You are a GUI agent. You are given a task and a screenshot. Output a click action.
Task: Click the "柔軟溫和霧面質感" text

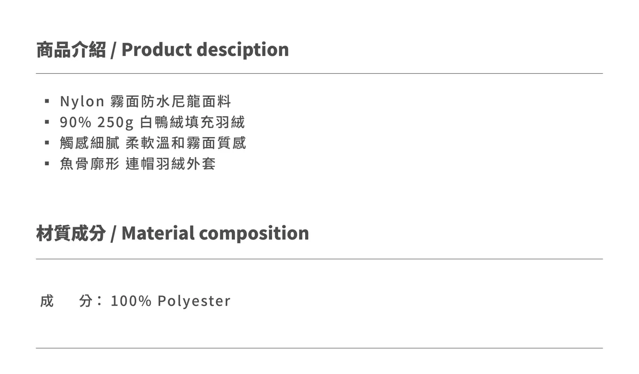pyautogui.click(x=186, y=143)
